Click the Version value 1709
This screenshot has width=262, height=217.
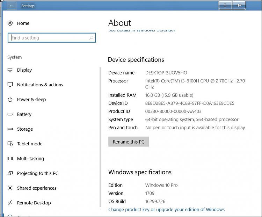150,193
